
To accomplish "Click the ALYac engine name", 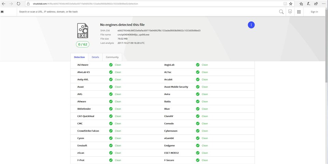I will (168, 72).
